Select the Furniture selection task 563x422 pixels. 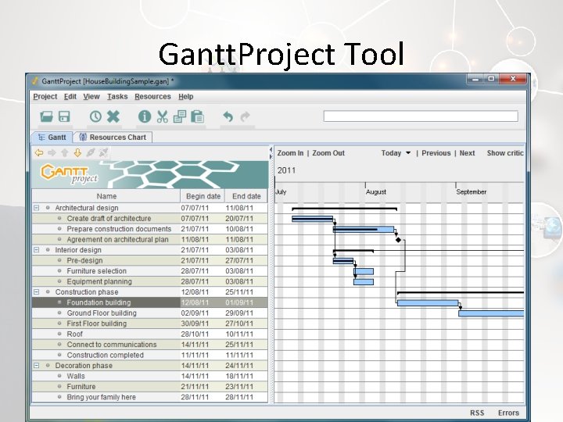tap(149, 271)
